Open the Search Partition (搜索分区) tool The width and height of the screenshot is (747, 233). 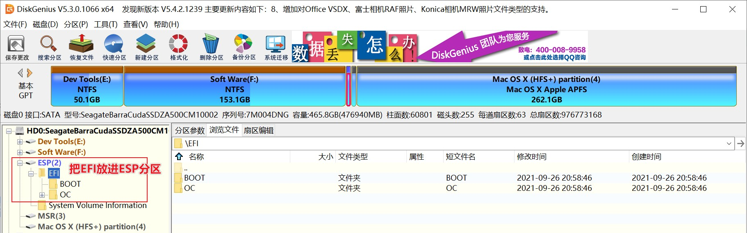tap(49, 48)
